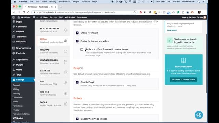Follow the Read More link

[172, 30]
